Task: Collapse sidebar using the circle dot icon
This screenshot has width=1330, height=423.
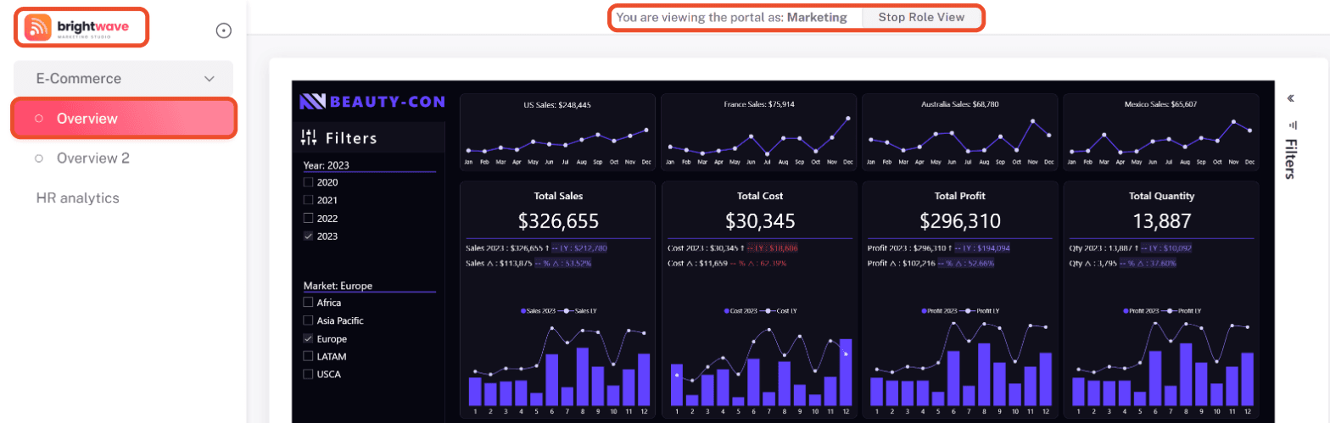Action: tap(224, 31)
